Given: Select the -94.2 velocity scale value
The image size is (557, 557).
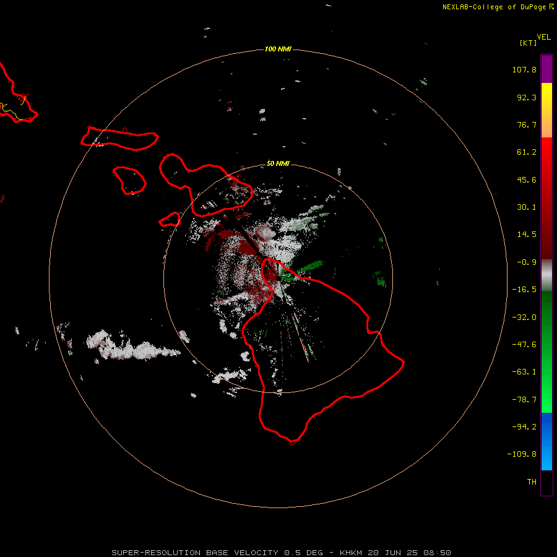Looking at the screenshot, I should click(x=524, y=427).
